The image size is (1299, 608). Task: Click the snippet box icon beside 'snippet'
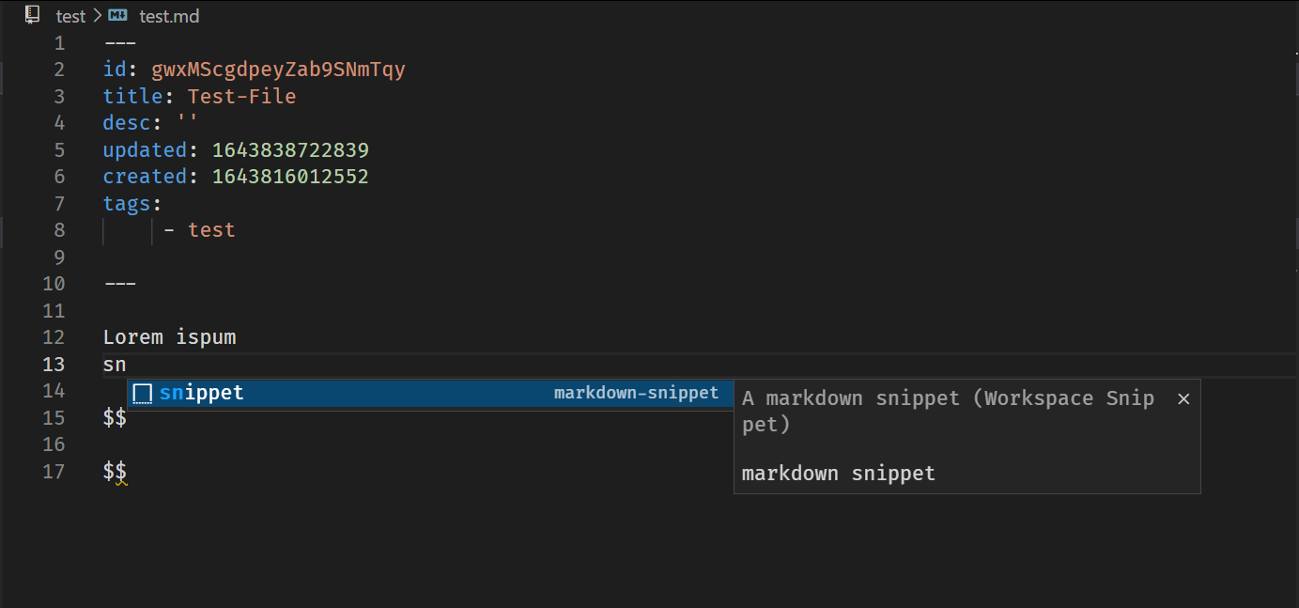[x=142, y=393]
